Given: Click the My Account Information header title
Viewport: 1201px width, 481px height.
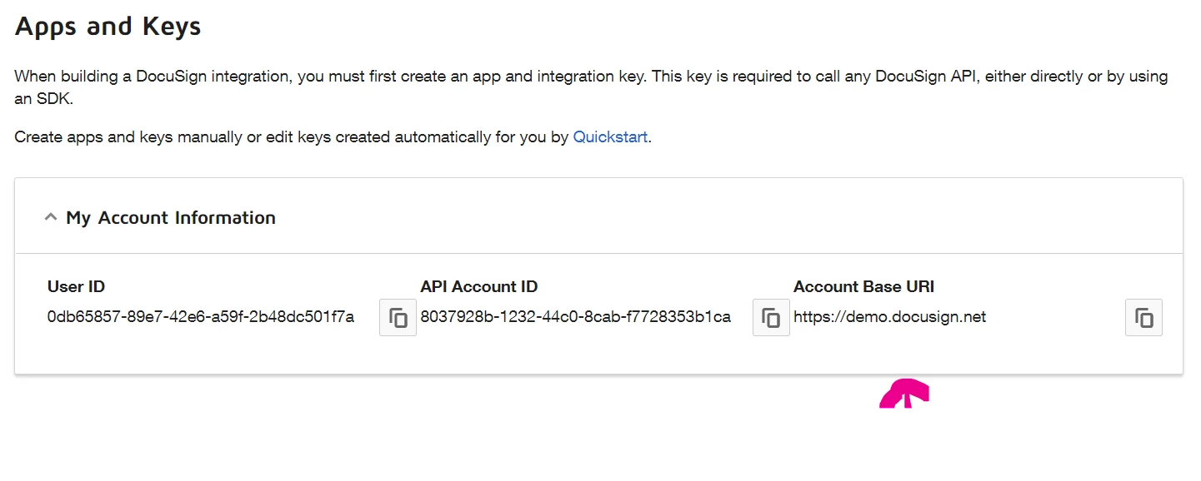Looking at the screenshot, I should tap(171, 217).
